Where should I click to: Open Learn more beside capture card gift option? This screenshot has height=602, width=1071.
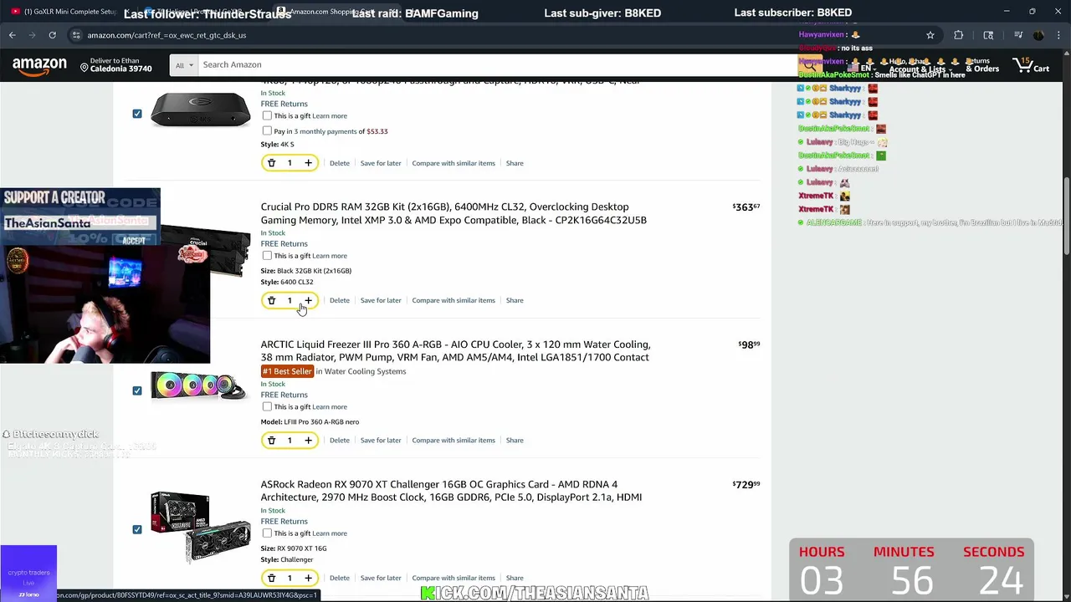330,116
